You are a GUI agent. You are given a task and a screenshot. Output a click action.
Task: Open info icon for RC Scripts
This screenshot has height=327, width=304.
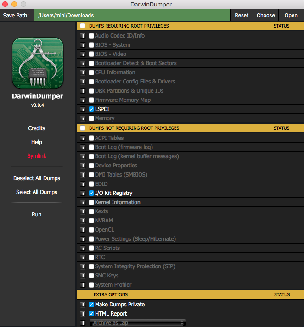coord(83,248)
